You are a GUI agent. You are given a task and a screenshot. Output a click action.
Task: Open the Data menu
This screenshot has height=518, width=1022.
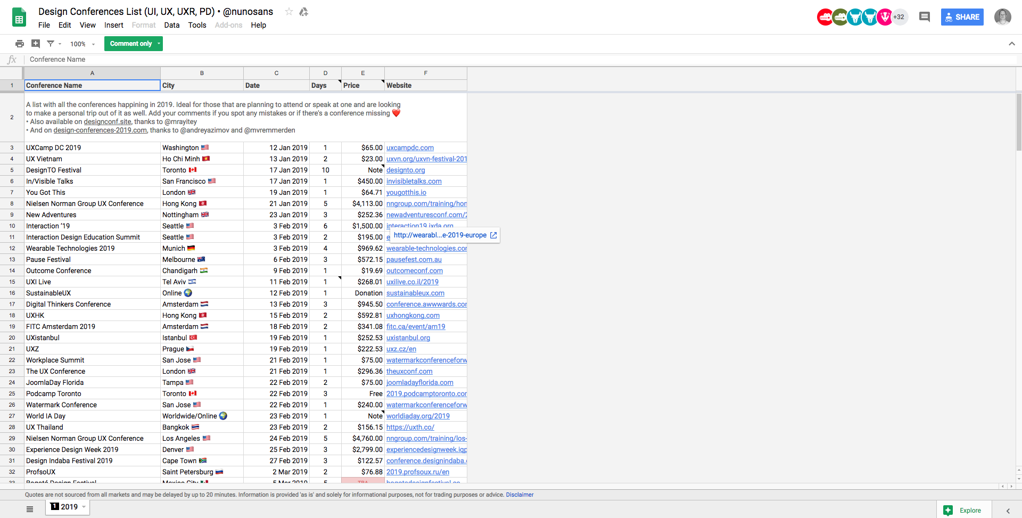(x=172, y=25)
